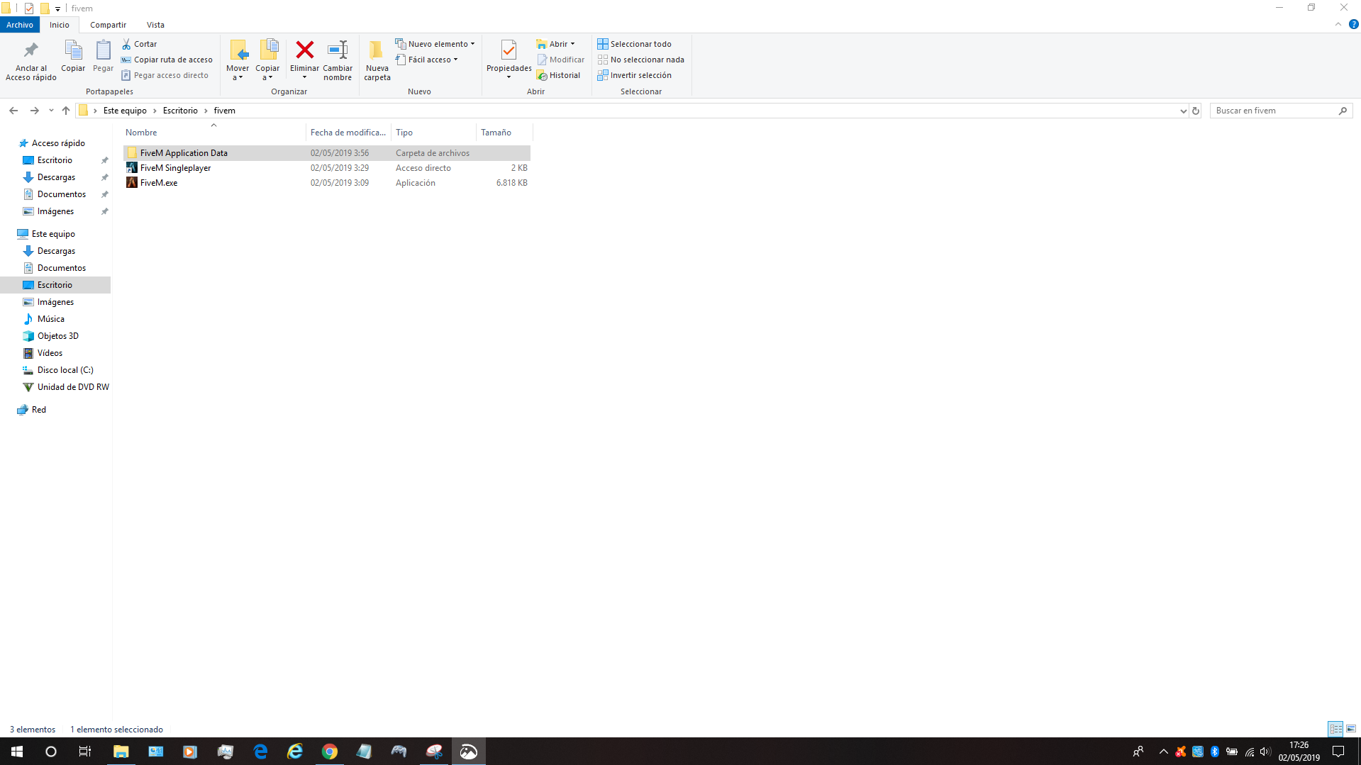
Task: Collapse the ribbon with the chevron
Action: point(1338,24)
